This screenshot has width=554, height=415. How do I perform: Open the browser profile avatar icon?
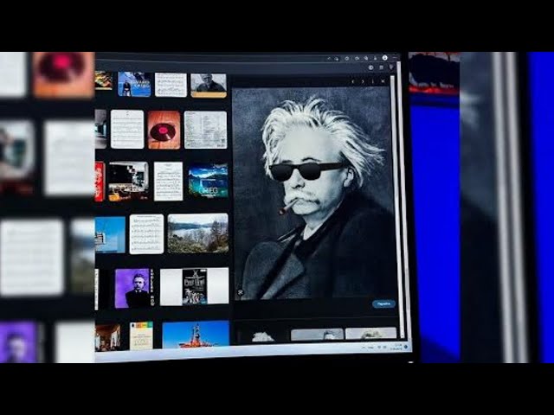[x=385, y=58]
